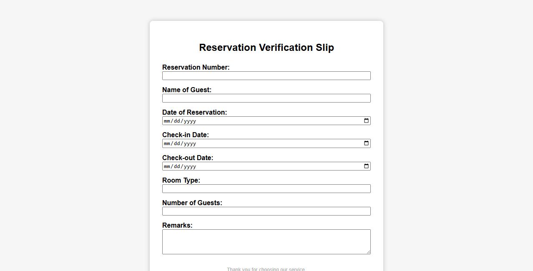
Task: Select day segment in Check-out Date
Action: pyautogui.click(x=177, y=167)
